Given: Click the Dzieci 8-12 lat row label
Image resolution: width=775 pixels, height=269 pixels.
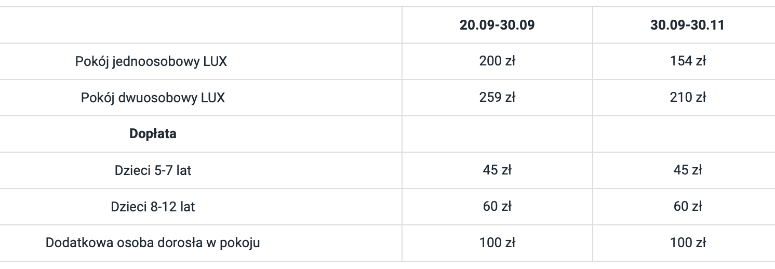Looking at the screenshot, I should [153, 207].
